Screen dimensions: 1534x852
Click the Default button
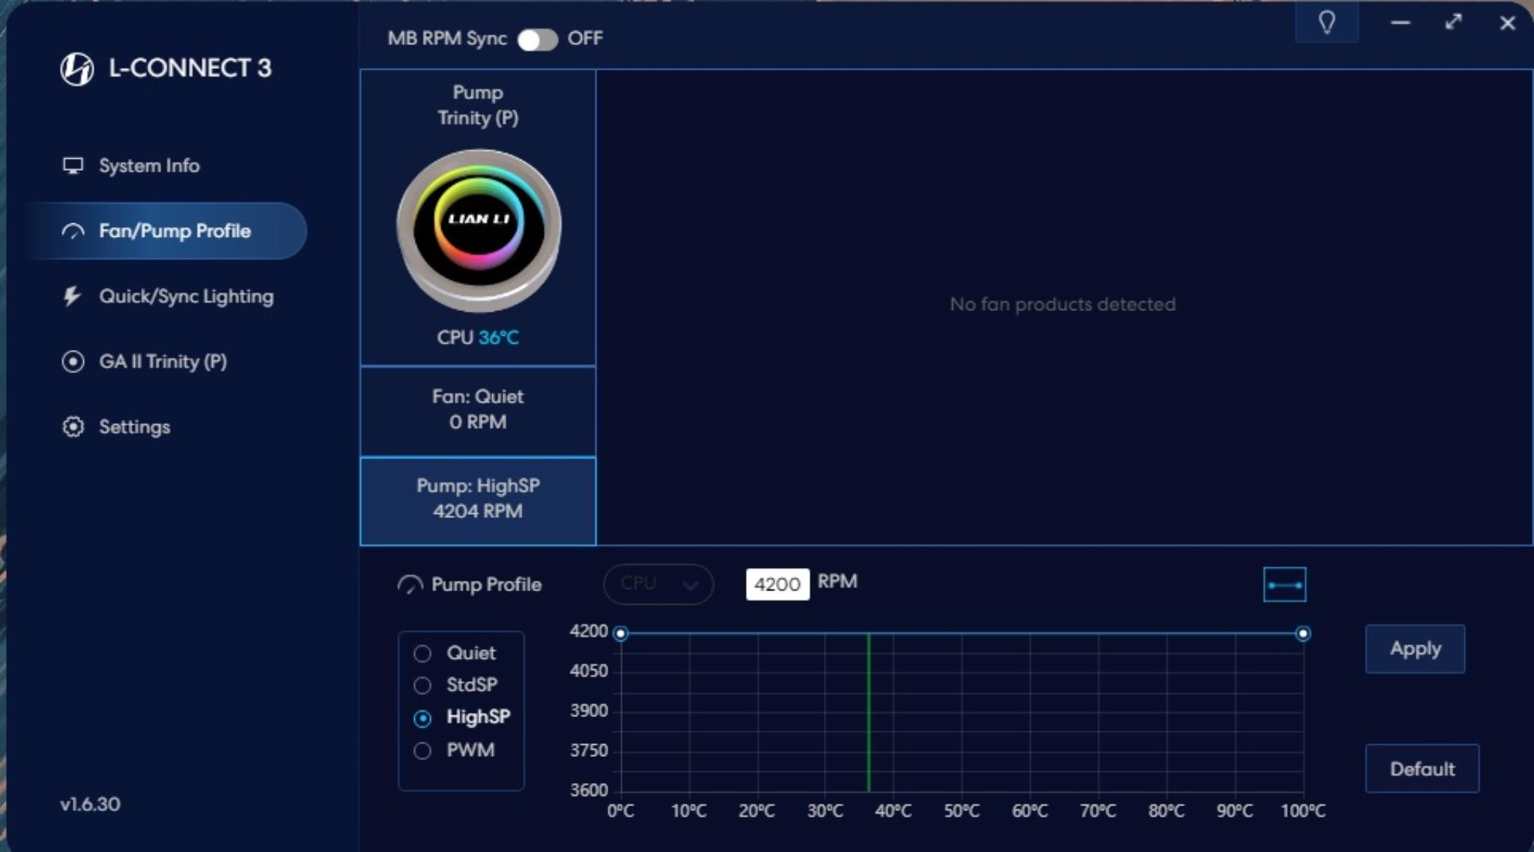pos(1422,768)
